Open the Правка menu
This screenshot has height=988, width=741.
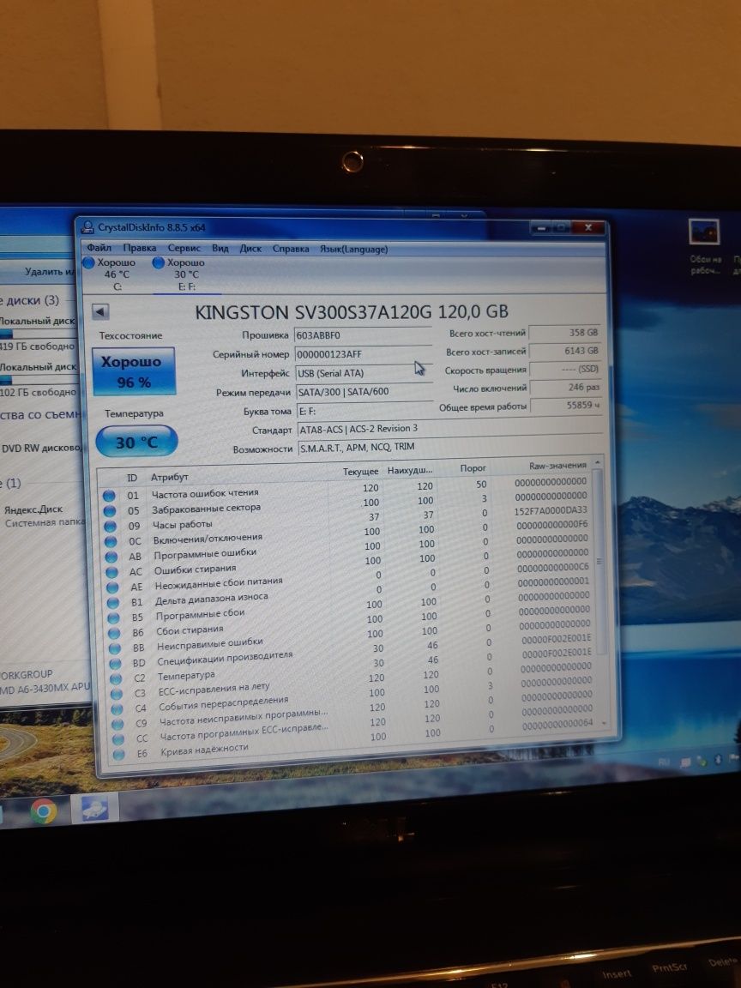click(x=139, y=248)
